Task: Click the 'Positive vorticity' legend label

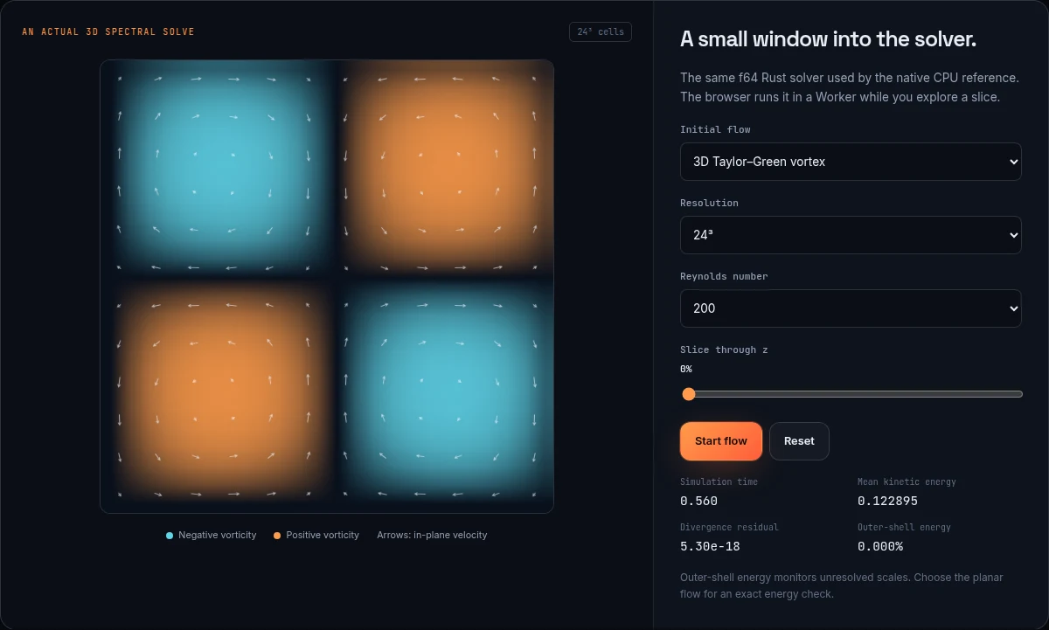Action: point(323,535)
